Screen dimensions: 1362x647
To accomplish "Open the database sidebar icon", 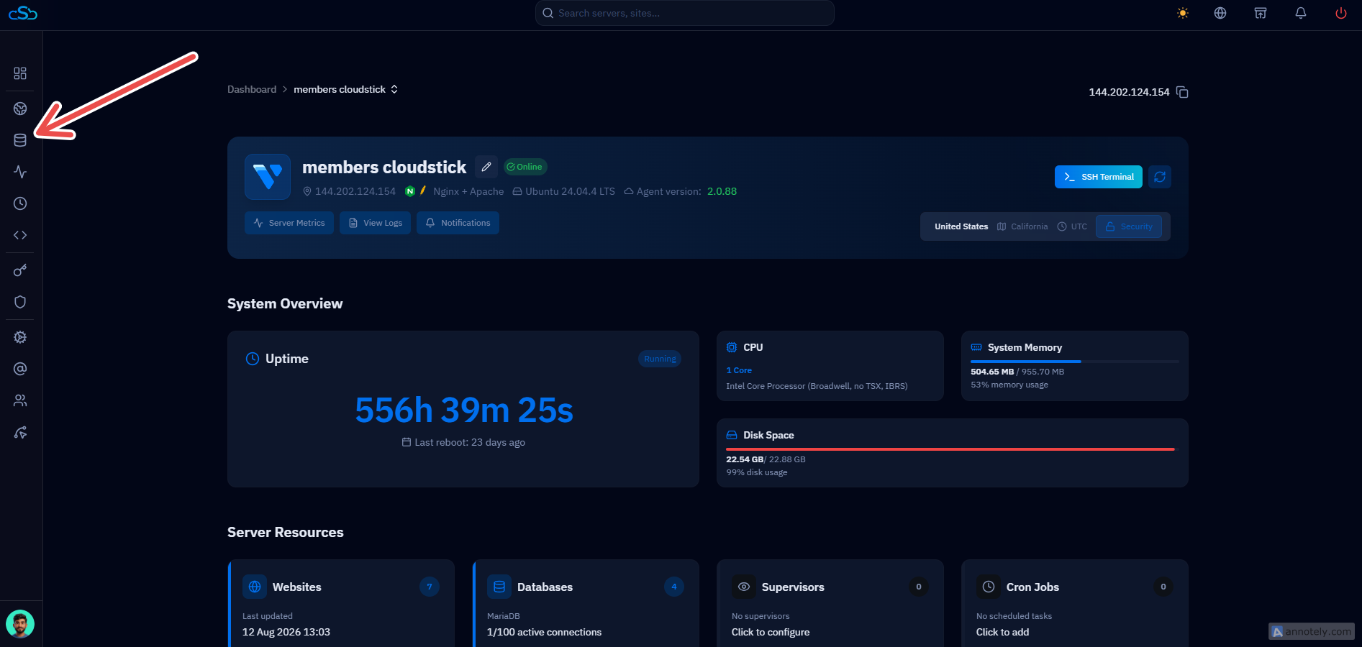I will tap(20, 140).
